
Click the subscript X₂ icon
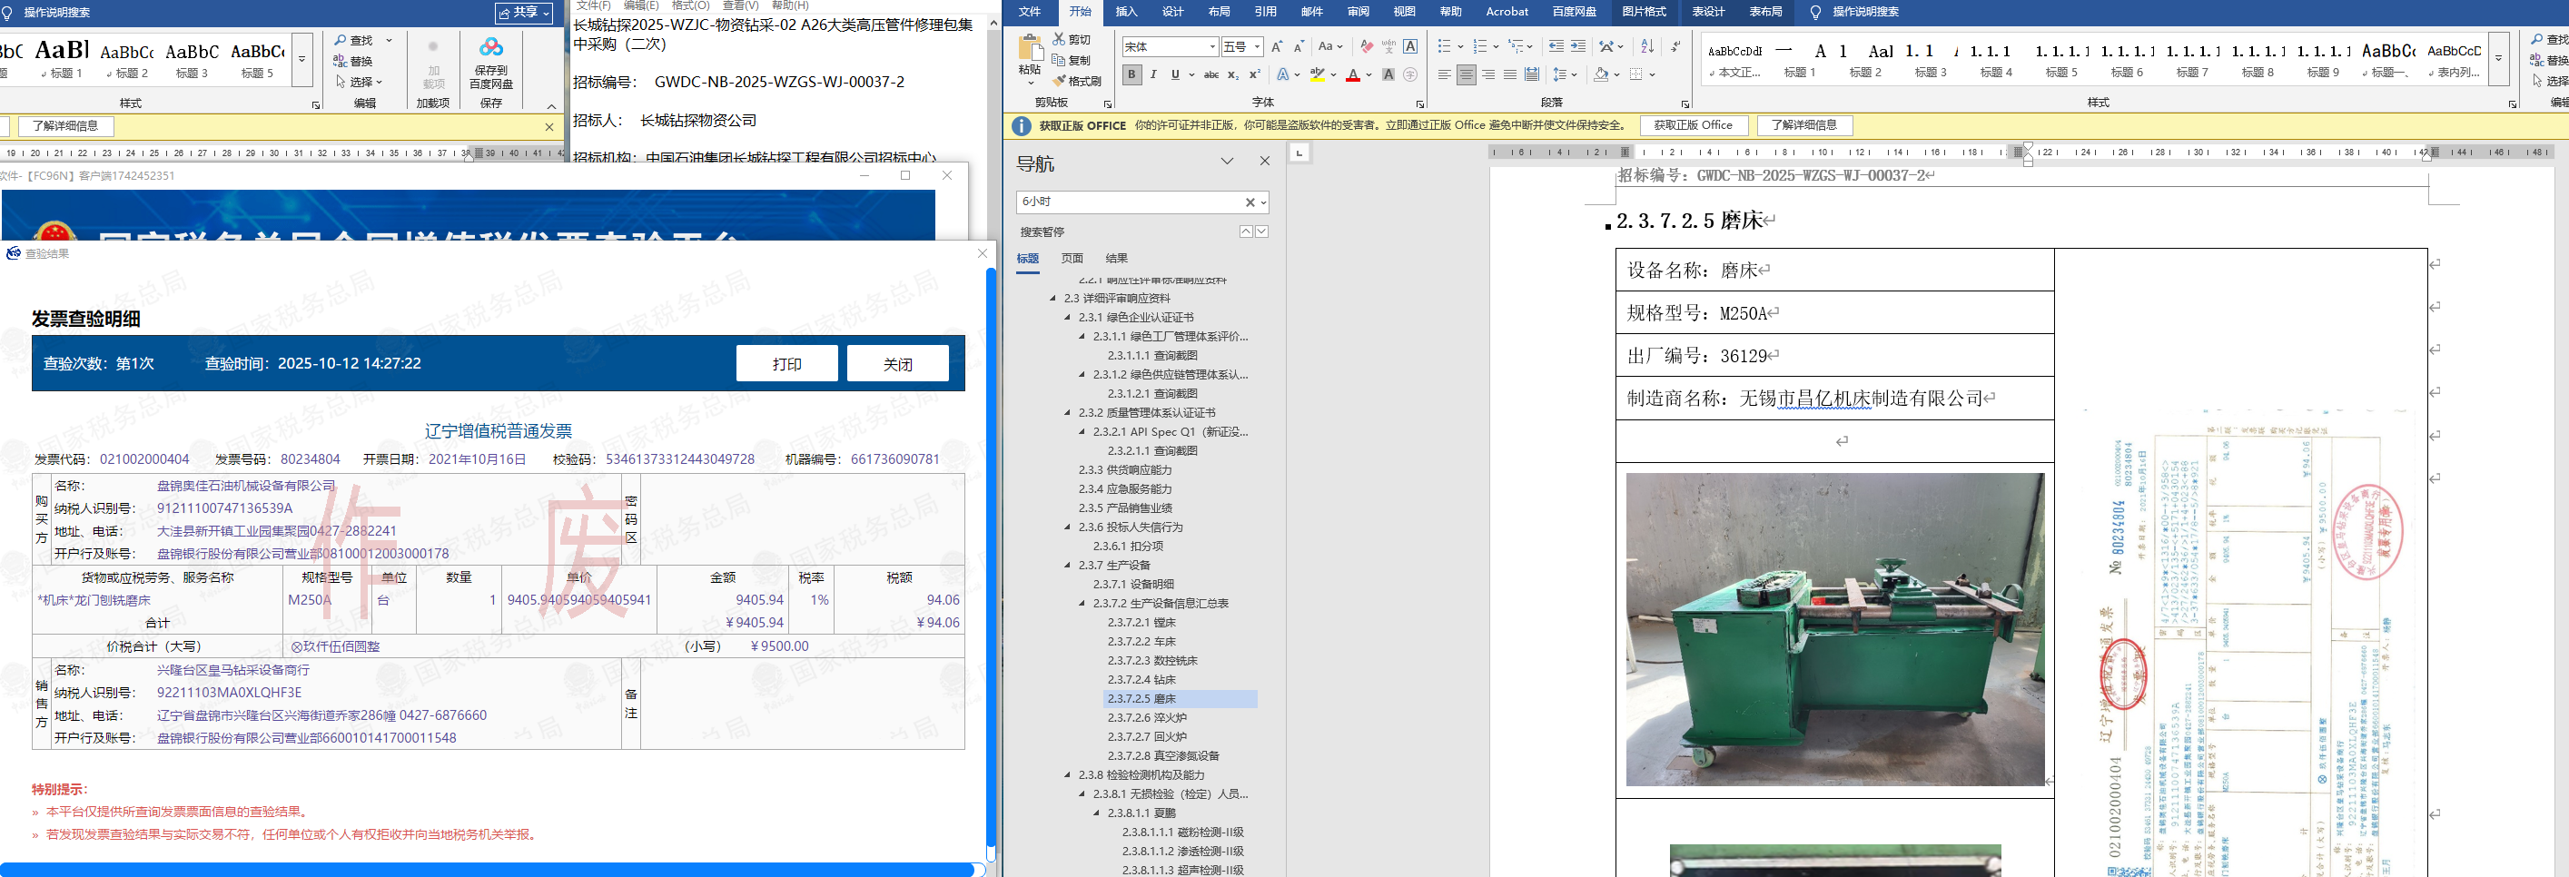pyautogui.click(x=1232, y=74)
